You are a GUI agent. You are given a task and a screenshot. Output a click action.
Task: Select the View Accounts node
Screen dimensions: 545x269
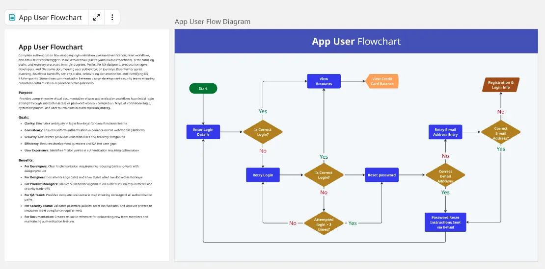click(324, 81)
